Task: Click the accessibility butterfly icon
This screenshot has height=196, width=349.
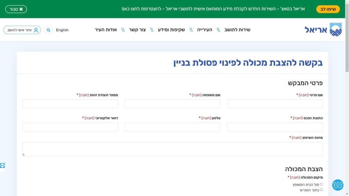Action: 337,185
